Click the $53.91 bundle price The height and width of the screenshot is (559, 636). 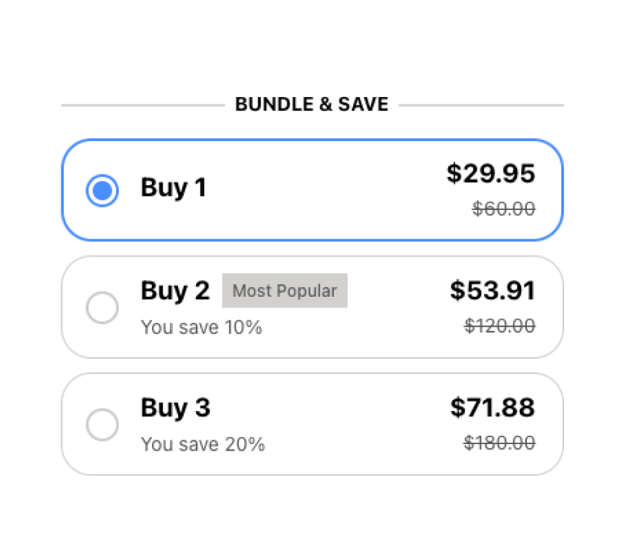coord(492,291)
